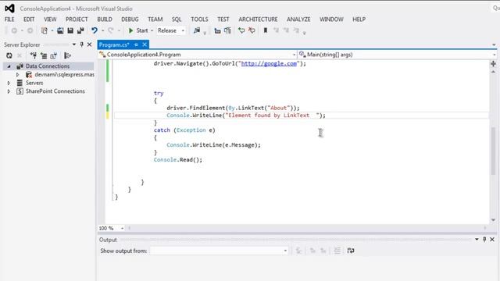The height and width of the screenshot is (281, 500).
Task: Click the Connect to Database icon
Action: click(33, 55)
